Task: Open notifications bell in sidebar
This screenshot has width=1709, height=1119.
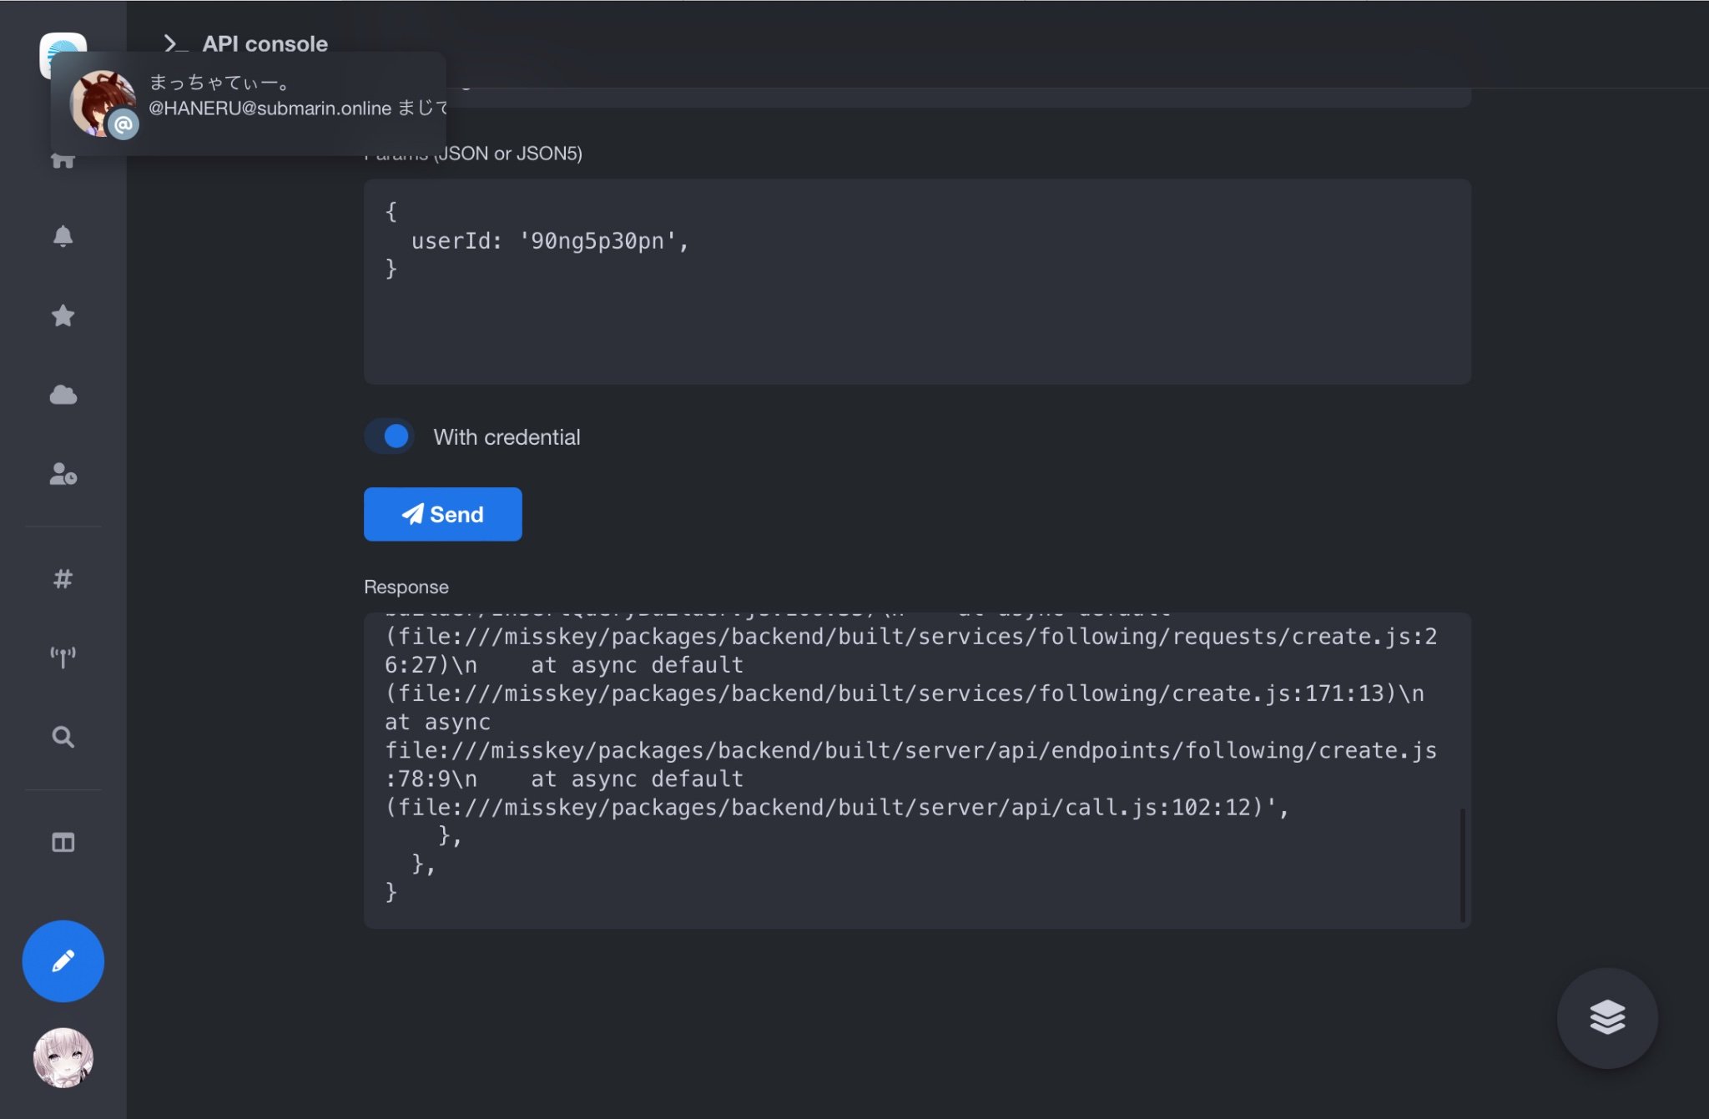Action: pyautogui.click(x=63, y=236)
